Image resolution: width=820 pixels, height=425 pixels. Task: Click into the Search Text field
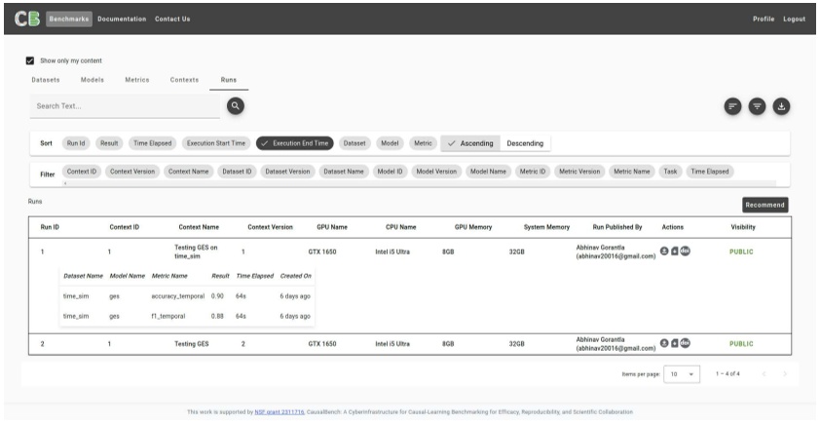[x=127, y=105]
